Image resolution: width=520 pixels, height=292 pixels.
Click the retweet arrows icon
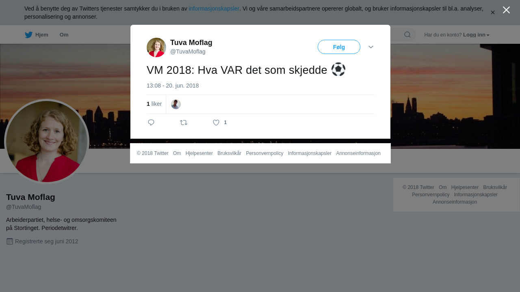tap(184, 122)
